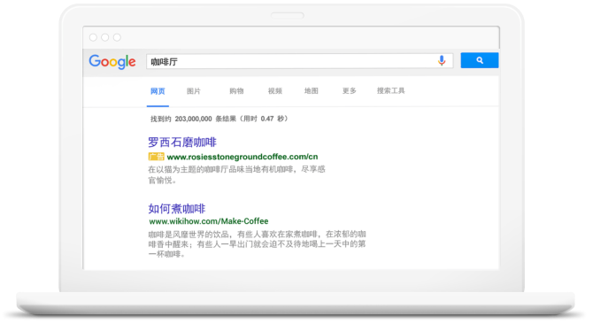The height and width of the screenshot is (324, 593).
Task: Open the 地图 tab
Action: pyautogui.click(x=312, y=91)
